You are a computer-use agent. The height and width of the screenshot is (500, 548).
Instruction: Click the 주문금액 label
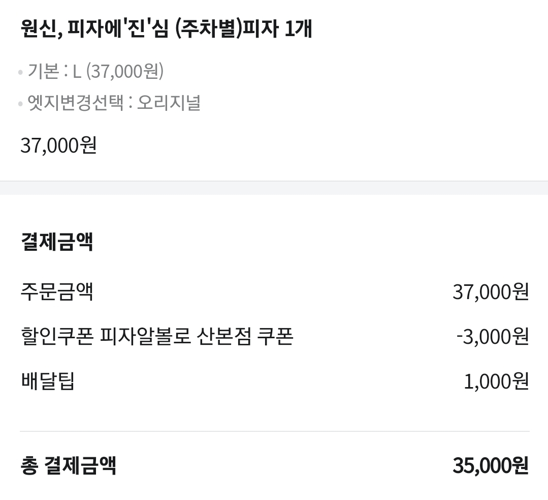pos(57,291)
